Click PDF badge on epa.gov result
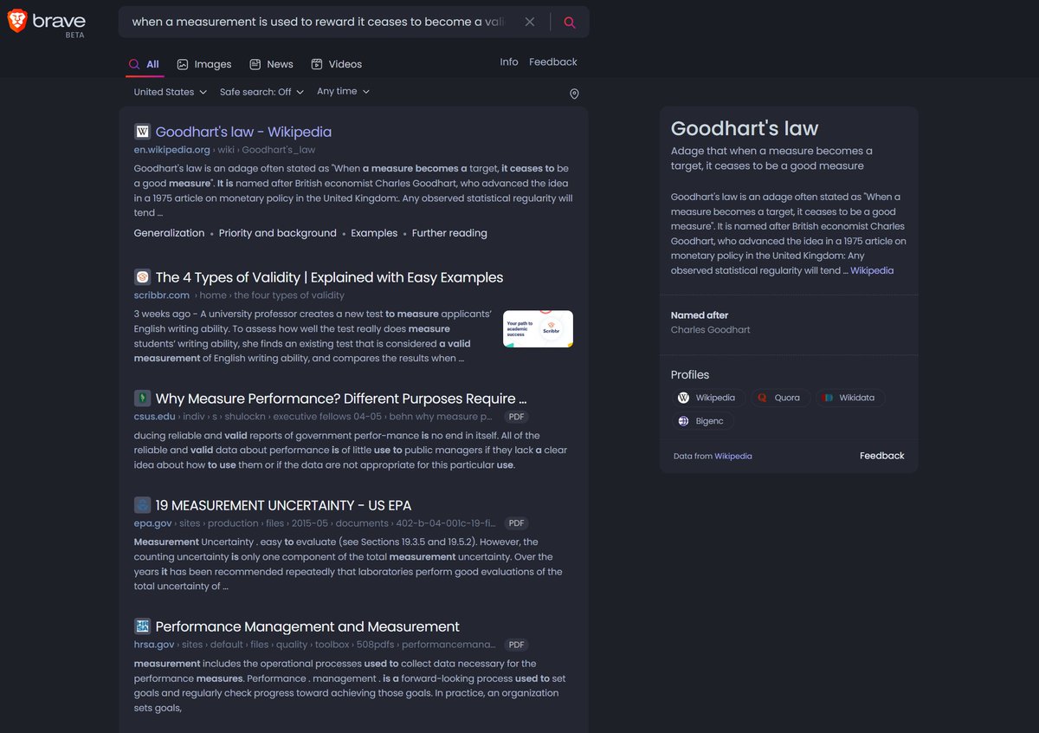1039x733 pixels. coord(517,523)
